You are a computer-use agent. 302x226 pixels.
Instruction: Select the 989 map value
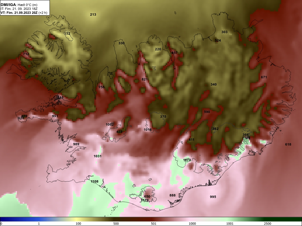[76, 144]
